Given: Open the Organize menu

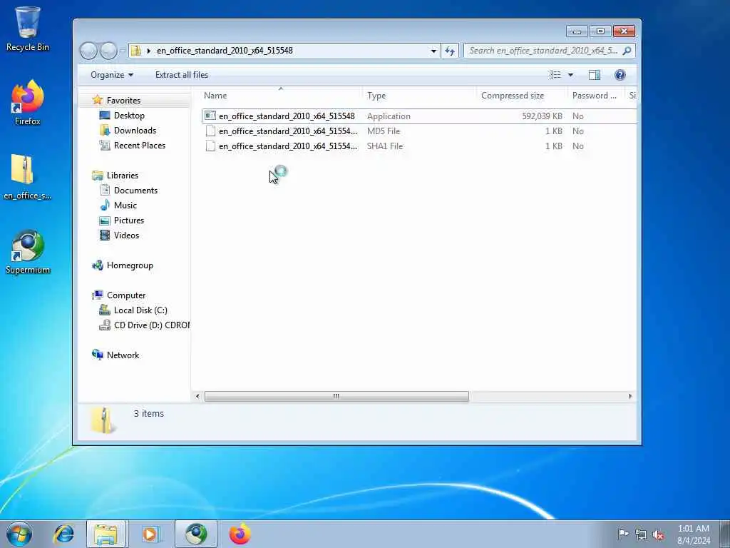Looking at the screenshot, I should pyautogui.click(x=112, y=75).
